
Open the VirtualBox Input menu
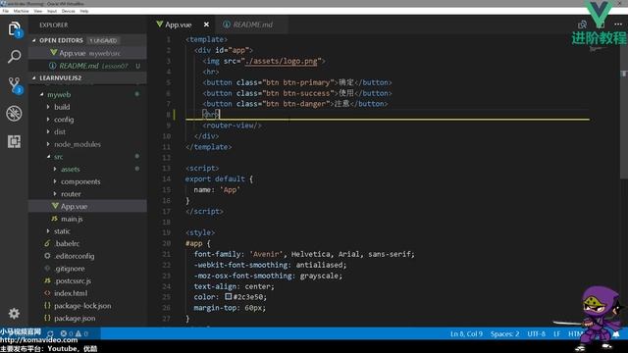click(x=52, y=11)
